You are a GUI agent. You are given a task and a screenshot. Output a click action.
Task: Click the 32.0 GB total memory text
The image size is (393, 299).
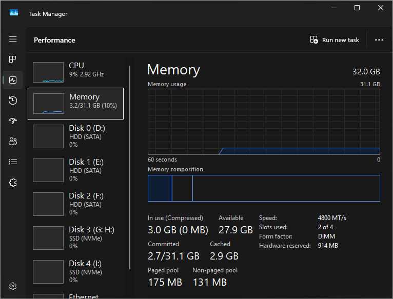tap(366, 72)
